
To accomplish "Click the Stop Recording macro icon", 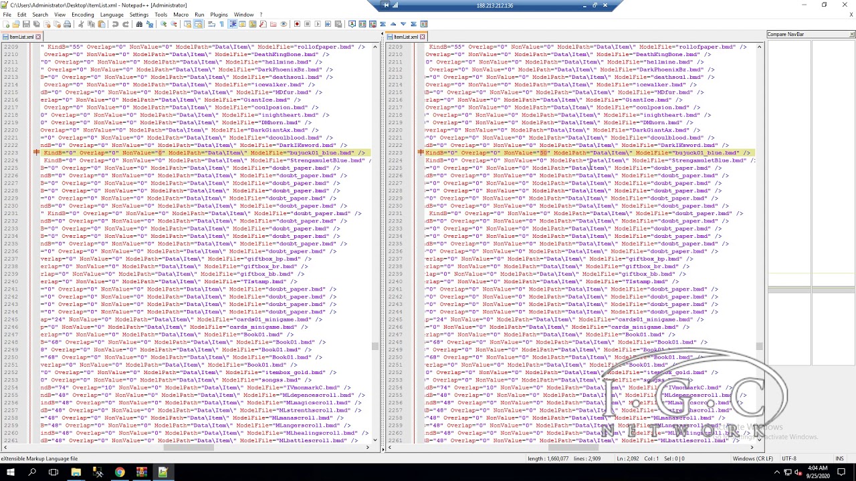I will pyautogui.click(x=307, y=24).
